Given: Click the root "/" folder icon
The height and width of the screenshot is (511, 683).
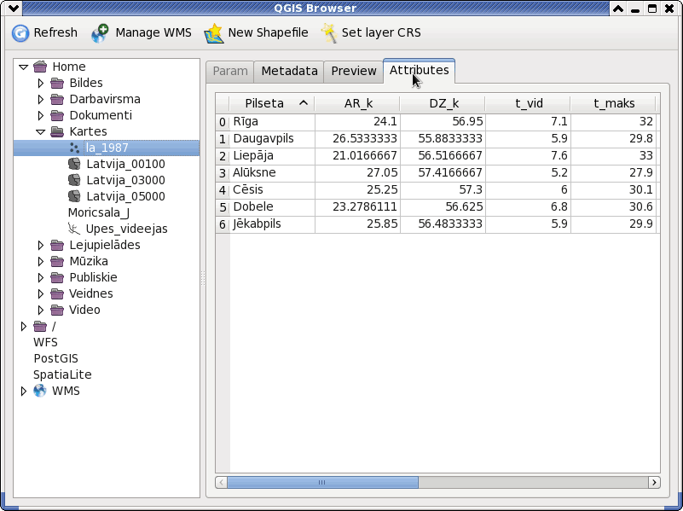Looking at the screenshot, I should tap(40, 326).
